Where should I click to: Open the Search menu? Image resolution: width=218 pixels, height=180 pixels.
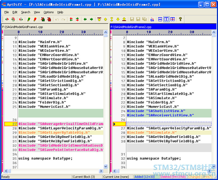click(26, 12)
